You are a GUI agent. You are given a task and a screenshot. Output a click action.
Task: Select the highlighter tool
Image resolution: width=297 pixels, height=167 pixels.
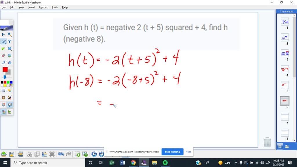tap(3, 48)
